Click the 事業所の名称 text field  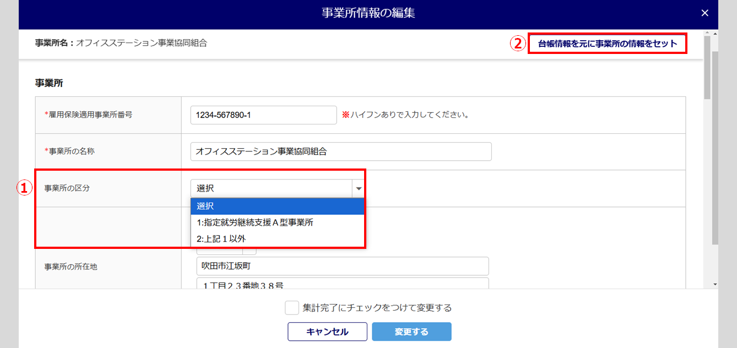point(340,151)
